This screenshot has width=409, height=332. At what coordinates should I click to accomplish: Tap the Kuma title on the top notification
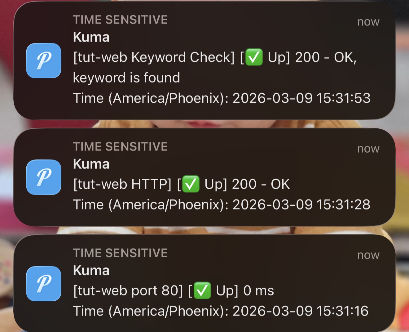click(x=91, y=37)
